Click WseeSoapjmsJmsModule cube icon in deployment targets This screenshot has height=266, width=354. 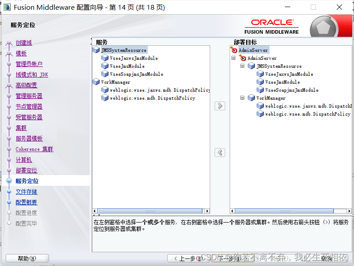pyautogui.click(x=260, y=90)
